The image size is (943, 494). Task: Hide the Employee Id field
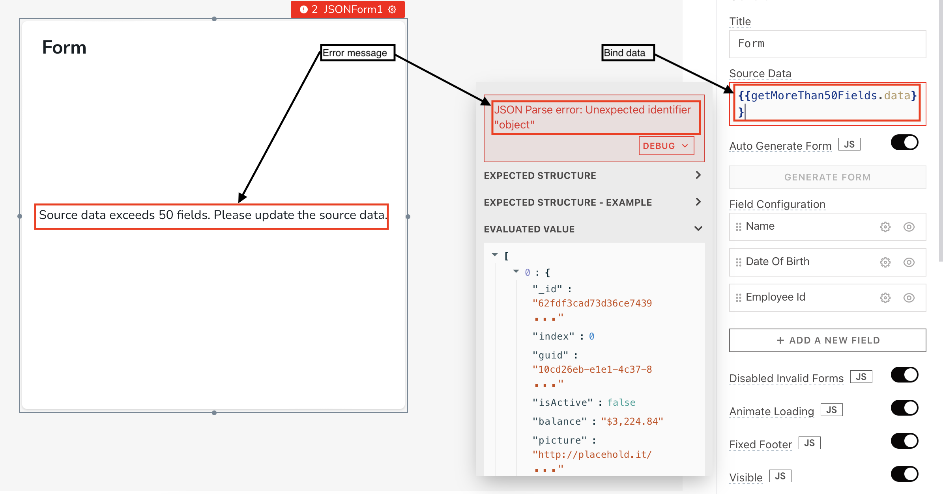[x=909, y=298]
